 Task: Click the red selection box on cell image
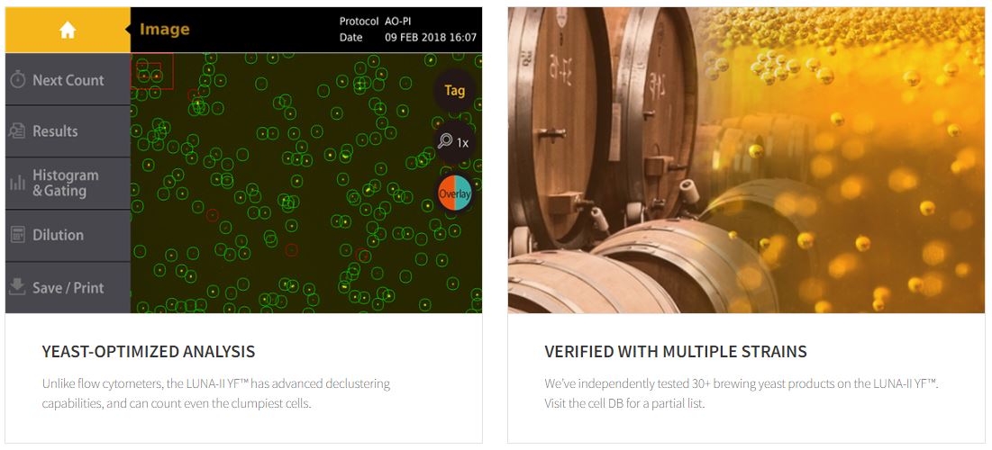click(152, 72)
